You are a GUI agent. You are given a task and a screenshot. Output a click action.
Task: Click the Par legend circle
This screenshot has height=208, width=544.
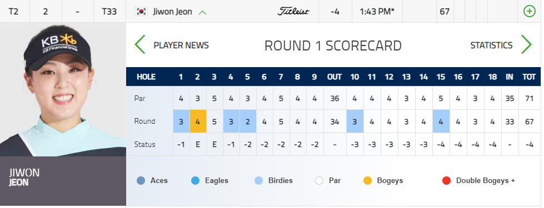pyautogui.click(x=319, y=180)
